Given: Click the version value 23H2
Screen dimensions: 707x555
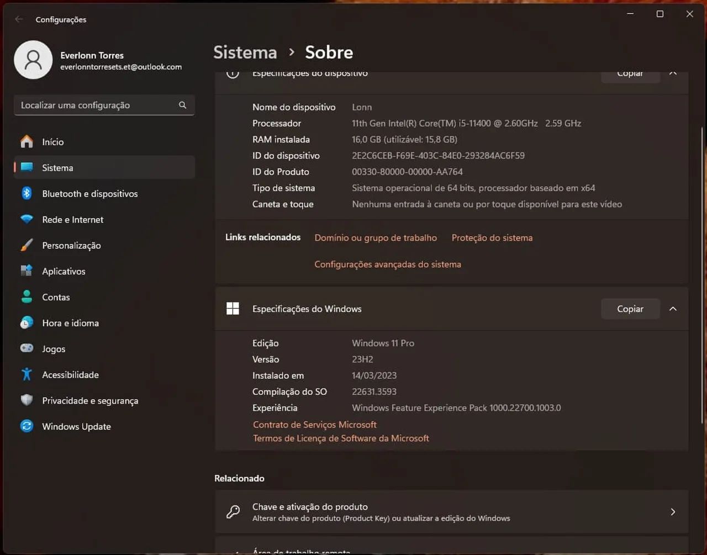Looking at the screenshot, I should tap(362, 359).
